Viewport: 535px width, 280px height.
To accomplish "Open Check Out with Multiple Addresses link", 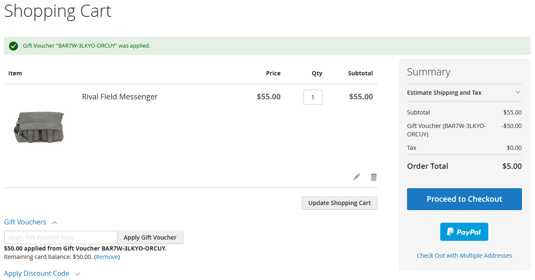I will click(464, 256).
